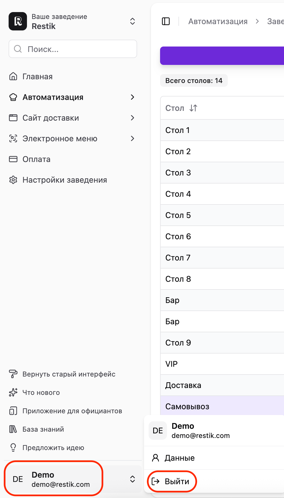Click the Restik logo icon
Viewport: 284px width, 498px height.
pos(18,21)
